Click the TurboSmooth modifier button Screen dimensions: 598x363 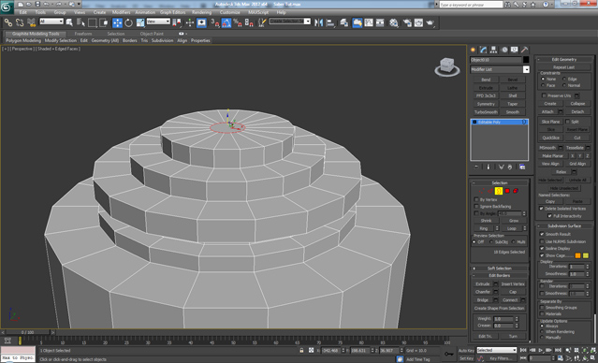click(x=486, y=112)
